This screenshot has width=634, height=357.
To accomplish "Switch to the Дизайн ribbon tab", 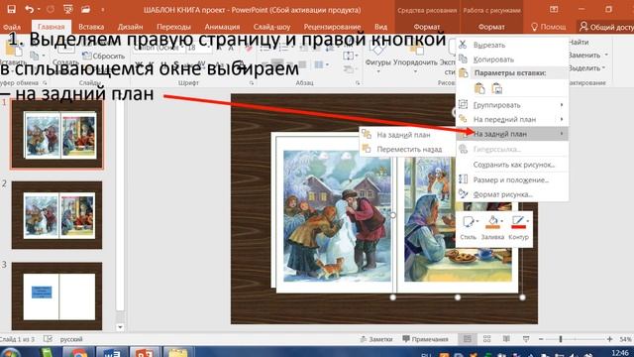I will coord(130,27).
